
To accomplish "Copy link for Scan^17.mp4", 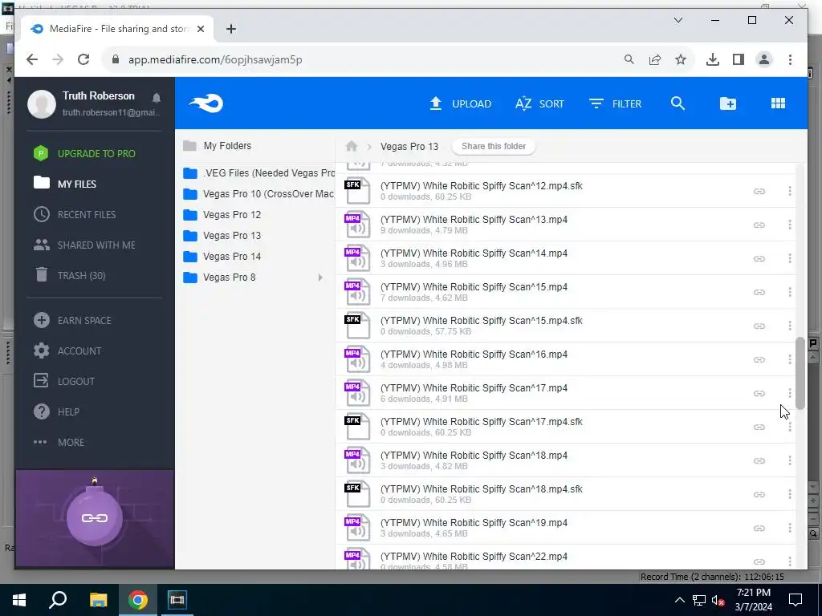I will click(x=759, y=393).
